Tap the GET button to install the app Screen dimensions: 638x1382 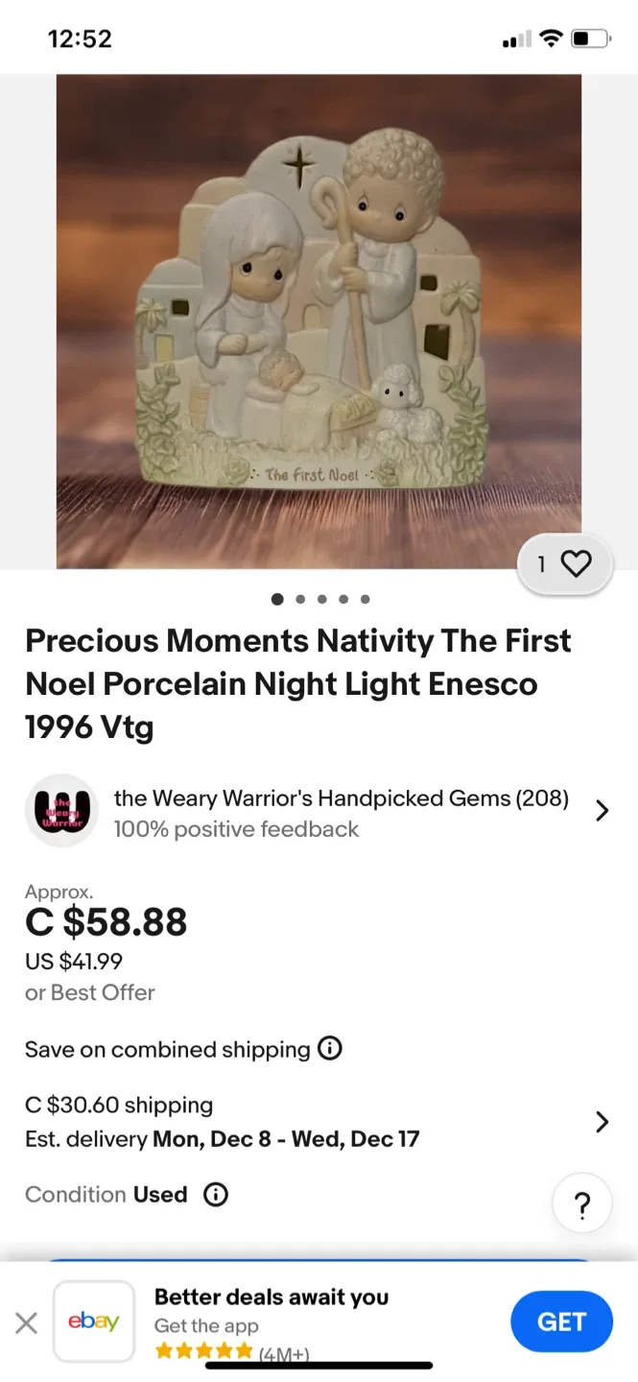(561, 1321)
